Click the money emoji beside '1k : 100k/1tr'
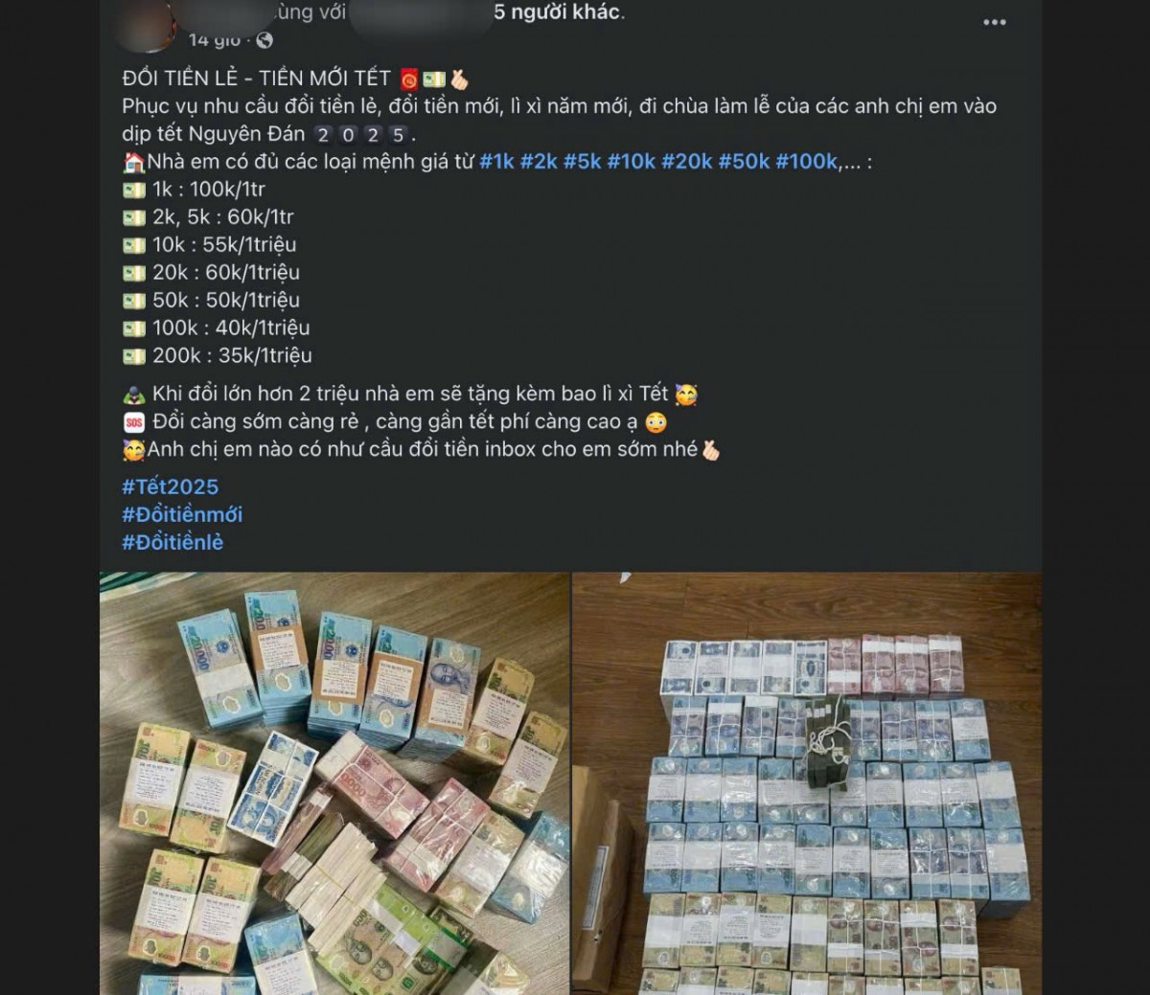The height and width of the screenshot is (995, 1150). tap(134, 190)
